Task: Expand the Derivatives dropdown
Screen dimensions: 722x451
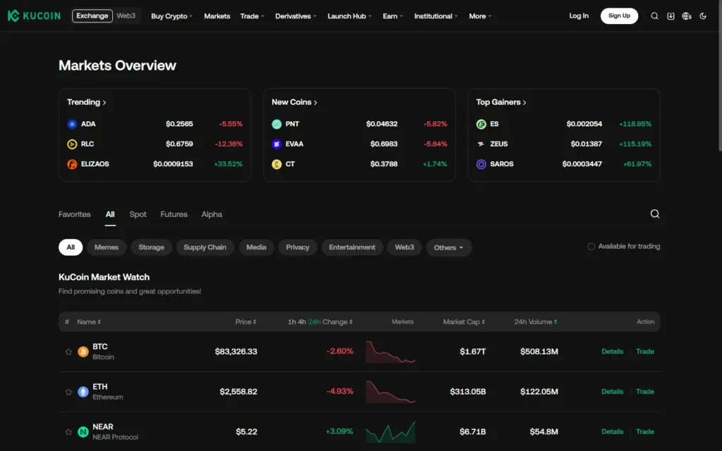Action: tap(295, 16)
